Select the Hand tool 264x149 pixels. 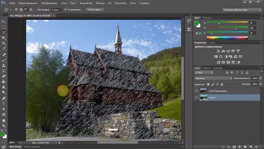coord(4,120)
